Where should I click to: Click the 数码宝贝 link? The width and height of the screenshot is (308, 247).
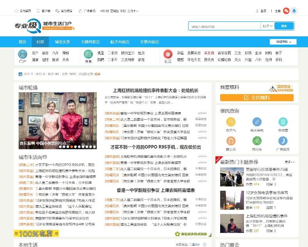tap(128, 53)
